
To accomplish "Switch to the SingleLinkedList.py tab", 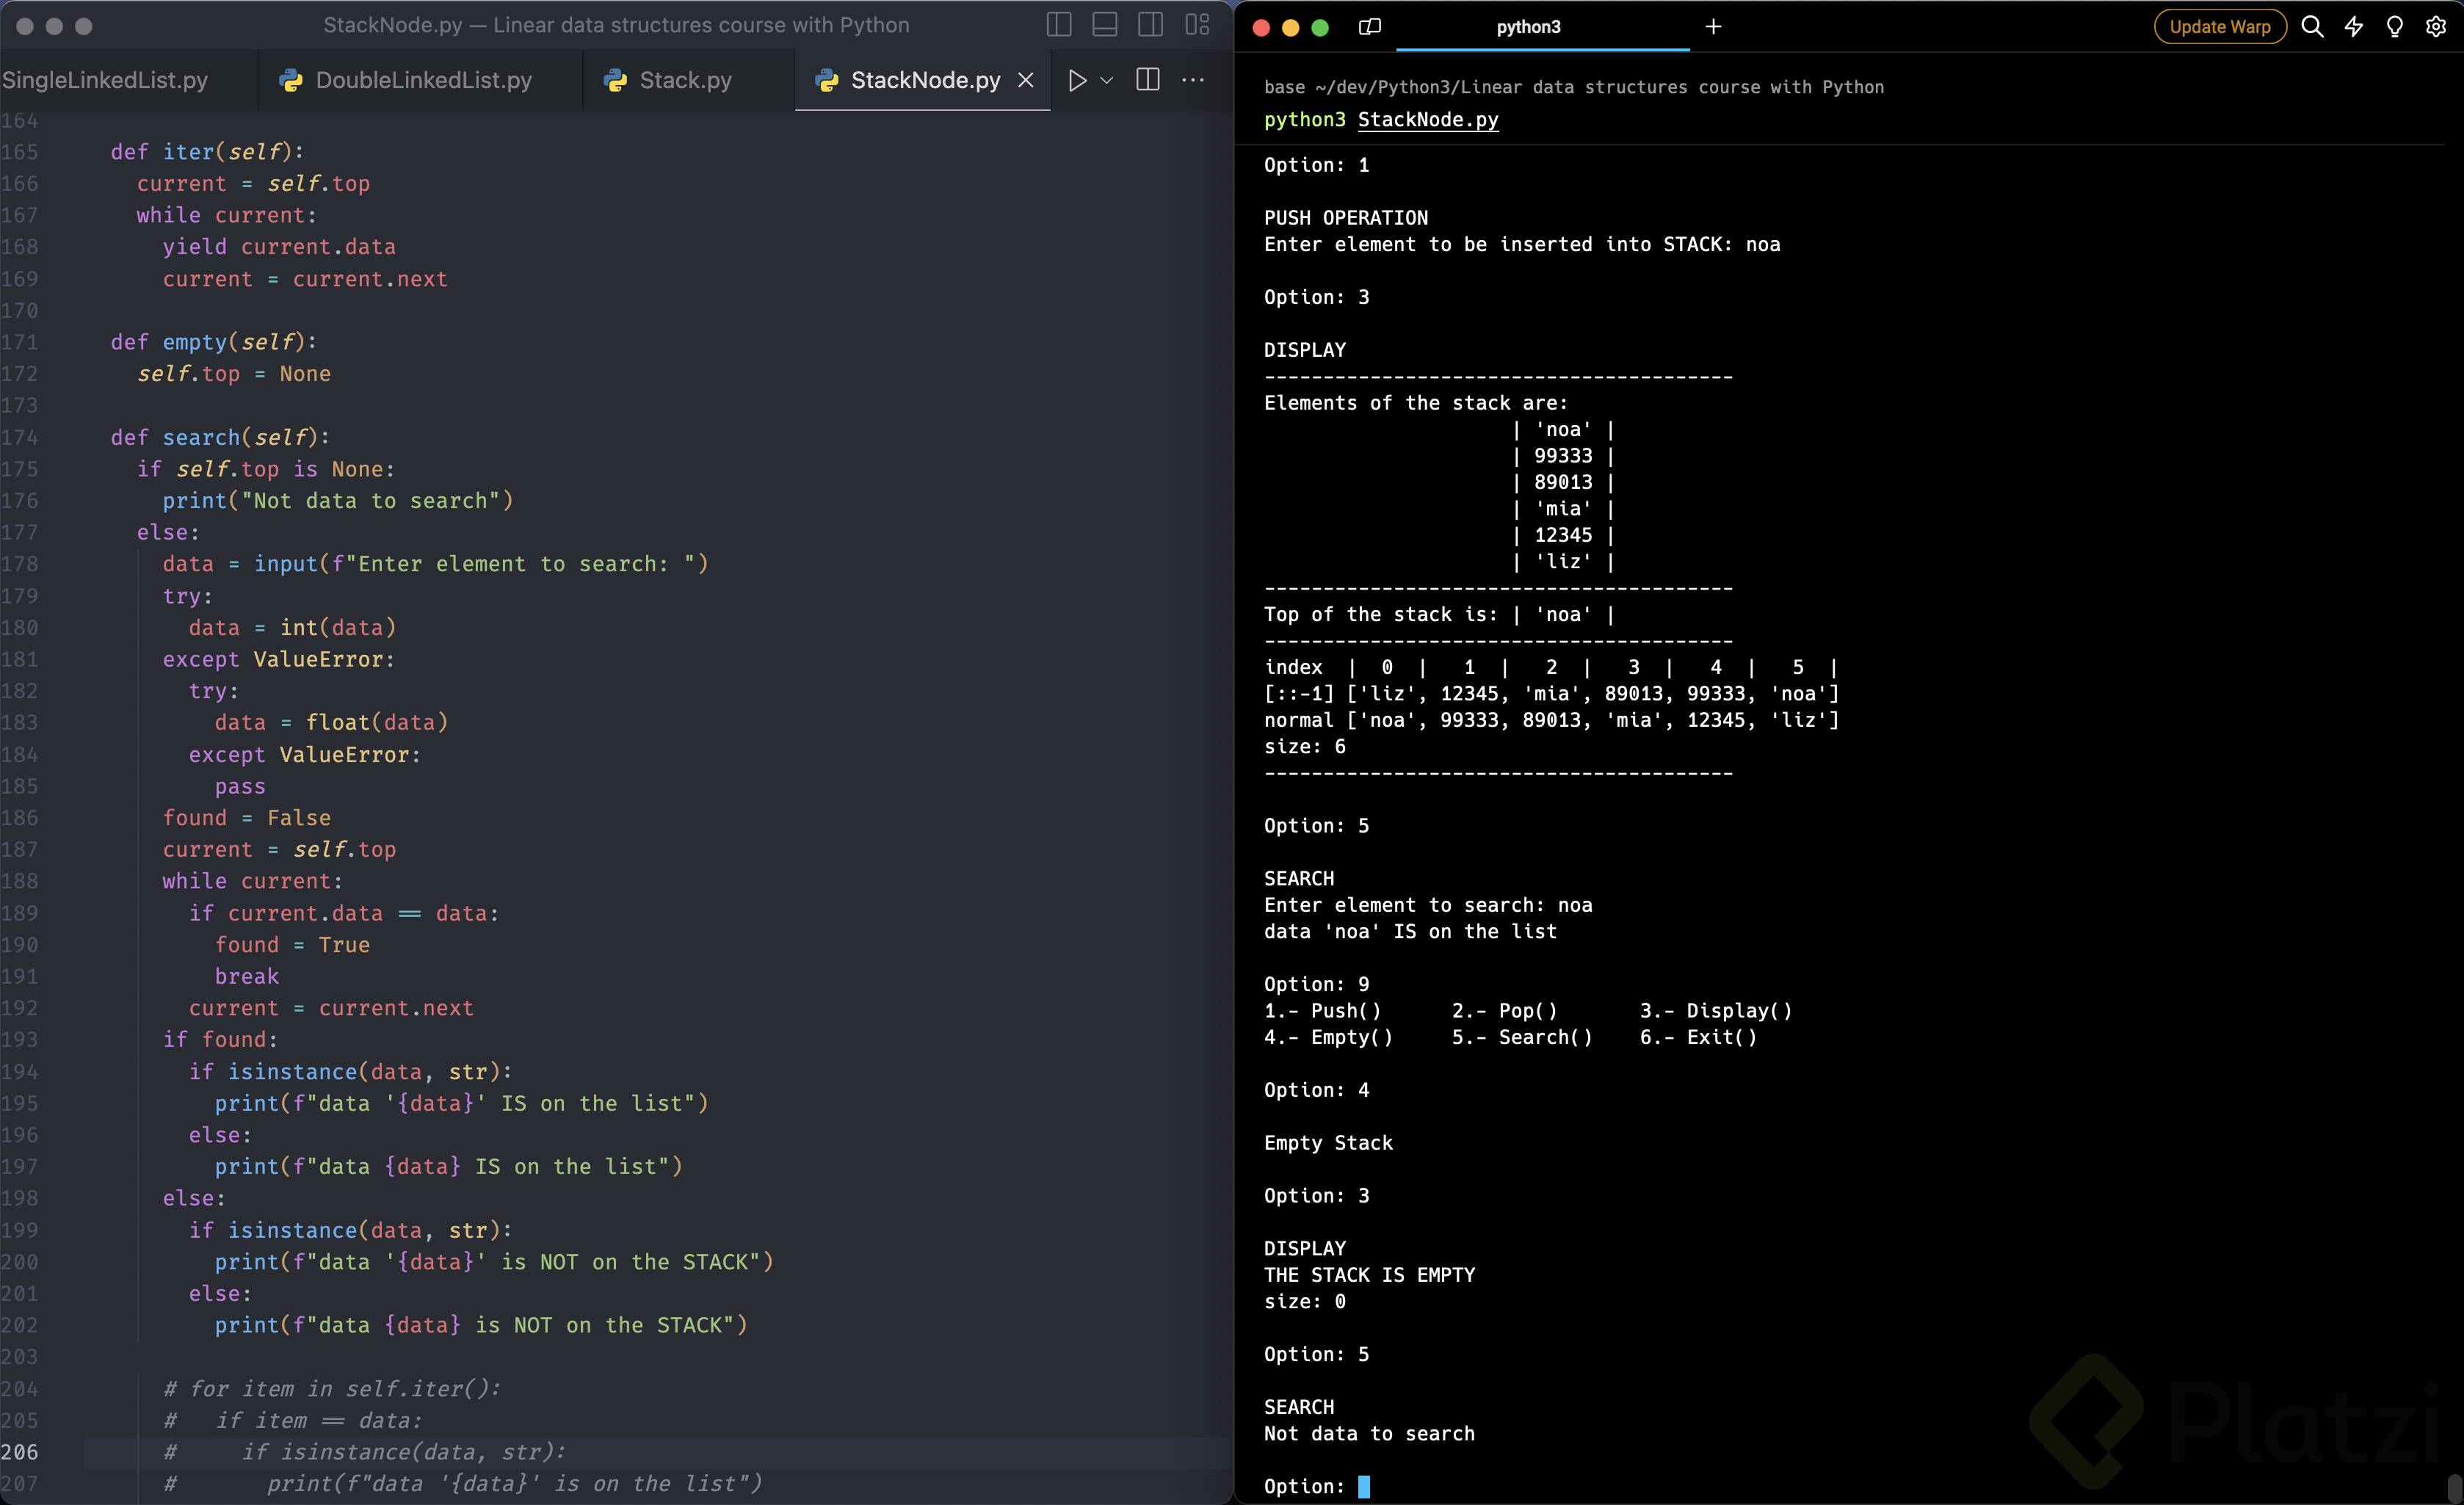I will click(x=105, y=80).
